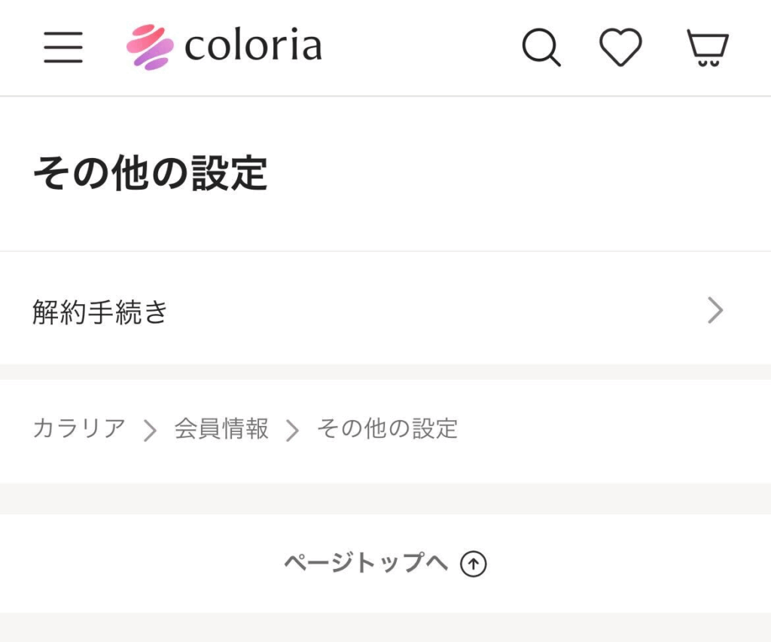Click header space between logo and search
Viewport: 771px width, 642px height.
(x=422, y=47)
